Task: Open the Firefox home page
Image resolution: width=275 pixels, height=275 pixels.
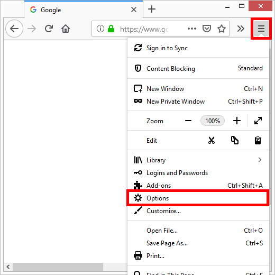Action: (66, 29)
